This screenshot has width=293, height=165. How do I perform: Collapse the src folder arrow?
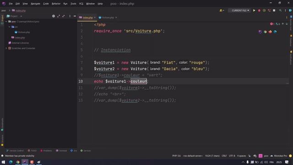click(x=9, y=27)
